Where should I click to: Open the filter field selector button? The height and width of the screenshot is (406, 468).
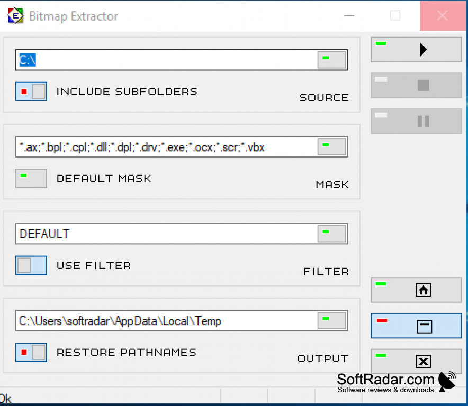coord(332,234)
